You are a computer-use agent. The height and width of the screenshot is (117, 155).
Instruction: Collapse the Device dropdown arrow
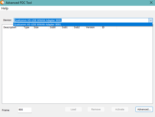[x=150, y=20]
